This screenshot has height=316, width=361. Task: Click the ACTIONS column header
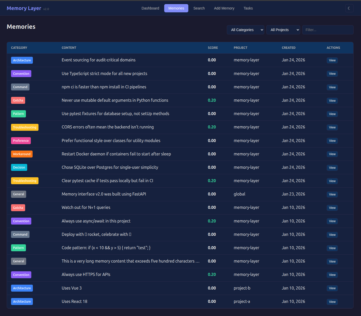click(x=333, y=48)
